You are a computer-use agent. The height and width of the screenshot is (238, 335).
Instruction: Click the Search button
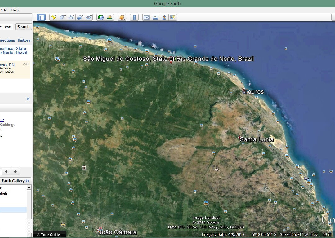(23, 27)
